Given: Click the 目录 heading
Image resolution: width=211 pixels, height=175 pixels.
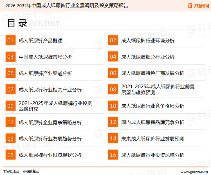Looking at the screenshot, I should coord(17,23).
